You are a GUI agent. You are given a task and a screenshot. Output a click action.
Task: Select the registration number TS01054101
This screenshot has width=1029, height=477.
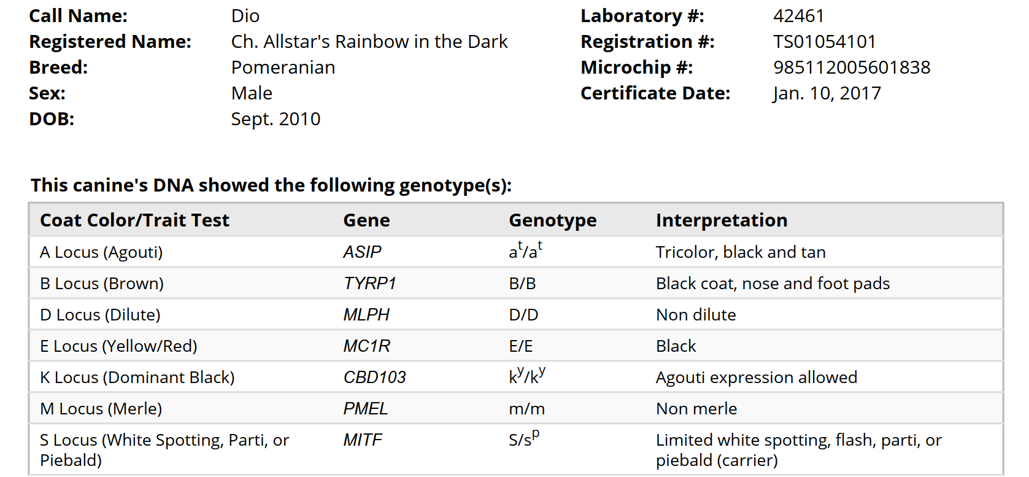click(824, 42)
